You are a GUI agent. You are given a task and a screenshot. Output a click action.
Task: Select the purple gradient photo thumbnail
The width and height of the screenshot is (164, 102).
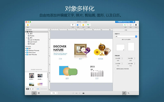(40, 84)
